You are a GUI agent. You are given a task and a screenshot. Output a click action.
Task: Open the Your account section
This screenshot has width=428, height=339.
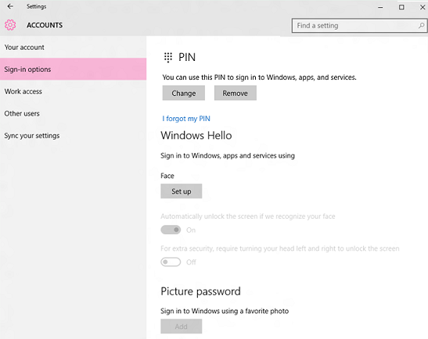pos(24,47)
